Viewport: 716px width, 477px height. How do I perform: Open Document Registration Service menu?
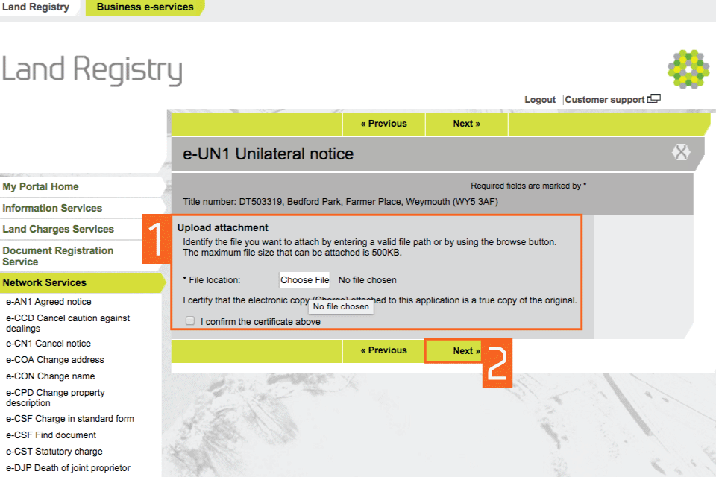click(58, 256)
